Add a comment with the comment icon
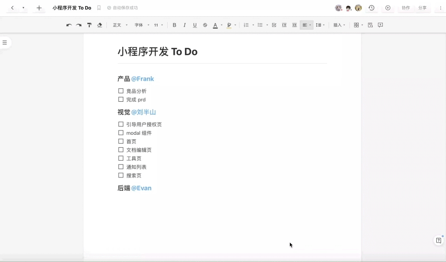446x262 pixels. point(380,25)
